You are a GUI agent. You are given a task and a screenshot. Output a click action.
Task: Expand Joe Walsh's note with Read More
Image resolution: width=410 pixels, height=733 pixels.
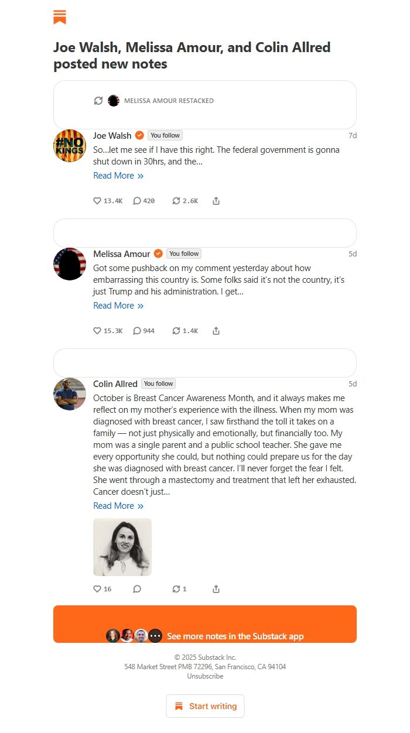pos(118,176)
